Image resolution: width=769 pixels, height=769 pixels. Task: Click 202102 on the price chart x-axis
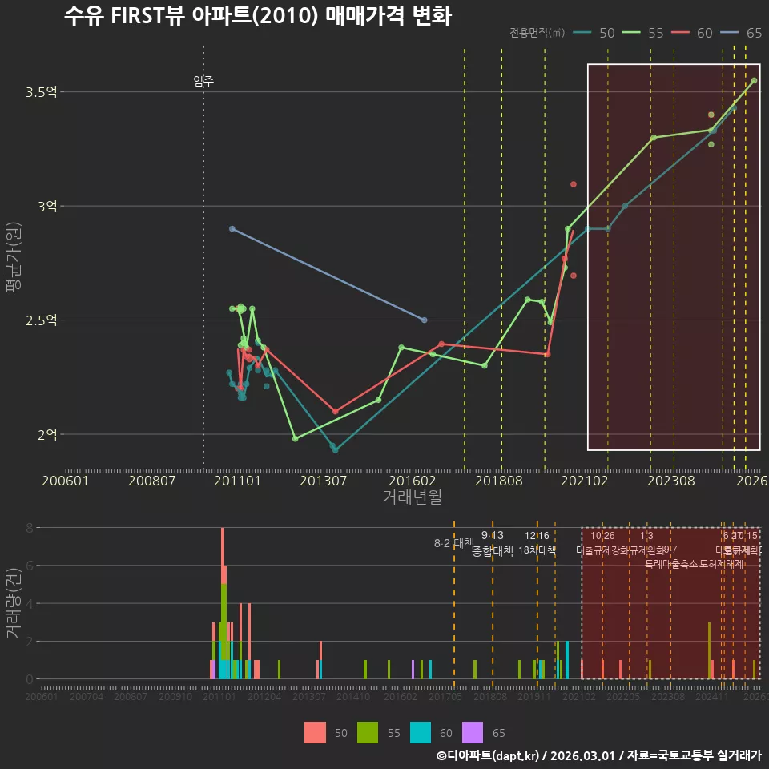click(585, 481)
